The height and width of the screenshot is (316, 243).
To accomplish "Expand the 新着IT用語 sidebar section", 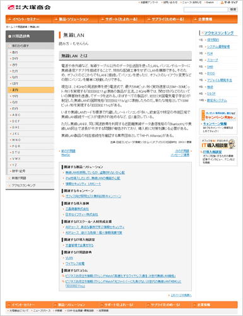I will pos(30,178).
